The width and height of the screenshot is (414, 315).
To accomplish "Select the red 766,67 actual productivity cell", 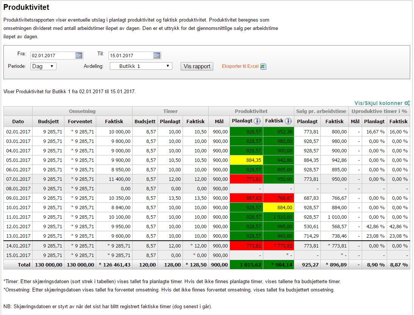I will tap(278, 198).
